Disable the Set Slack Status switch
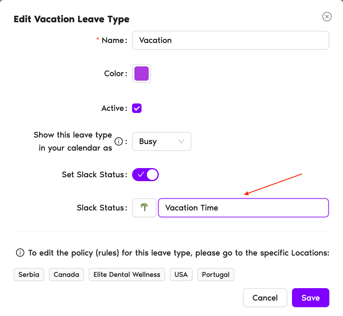Screen dimensions: 343x316 pos(145,175)
